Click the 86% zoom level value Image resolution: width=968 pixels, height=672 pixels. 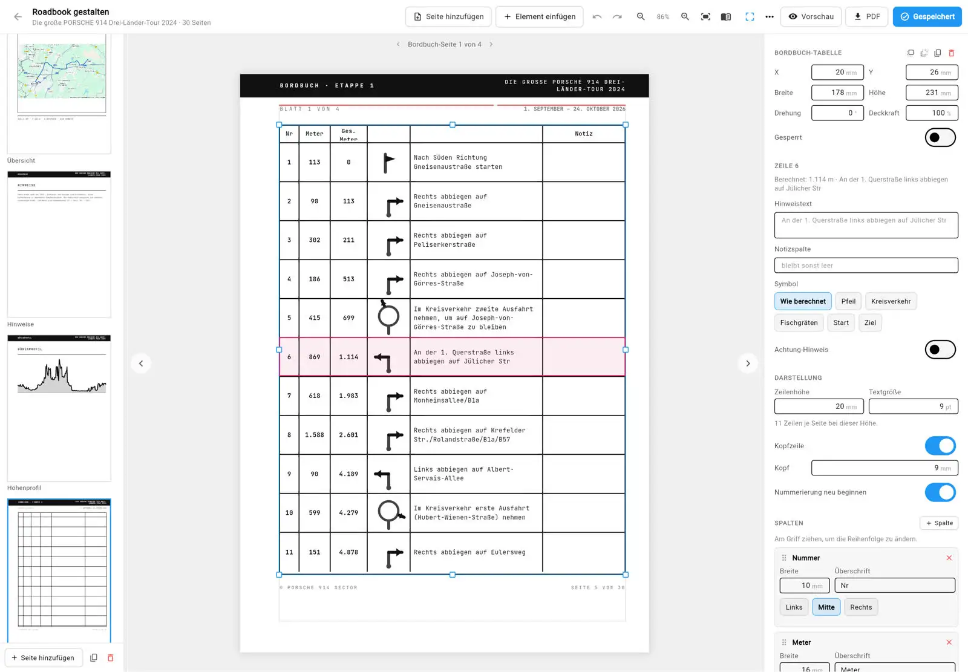tap(663, 17)
